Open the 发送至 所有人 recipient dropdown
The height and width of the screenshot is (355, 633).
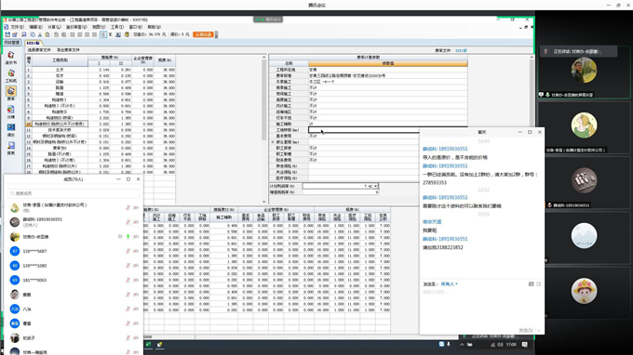[x=449, y=284]
